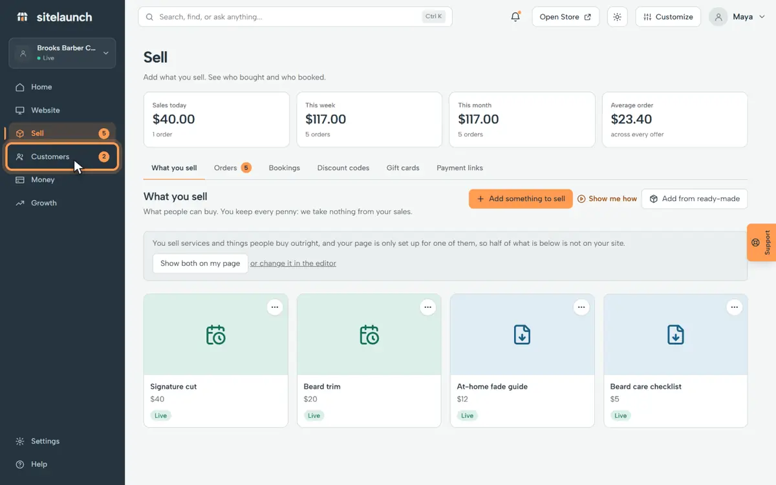Image resolution: width=776 pixels, height=485 pixels.
Task: Switch to the Discount codes tab
Action: coord(343,167)
